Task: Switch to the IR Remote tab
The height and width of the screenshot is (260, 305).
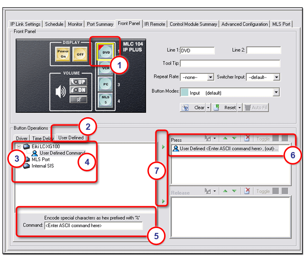Action: [154, 24]
